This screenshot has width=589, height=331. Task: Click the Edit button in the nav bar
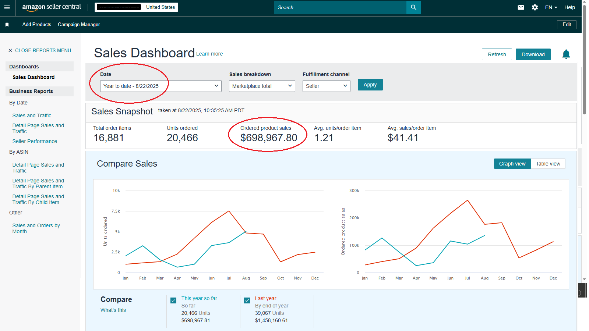(567, 25)
